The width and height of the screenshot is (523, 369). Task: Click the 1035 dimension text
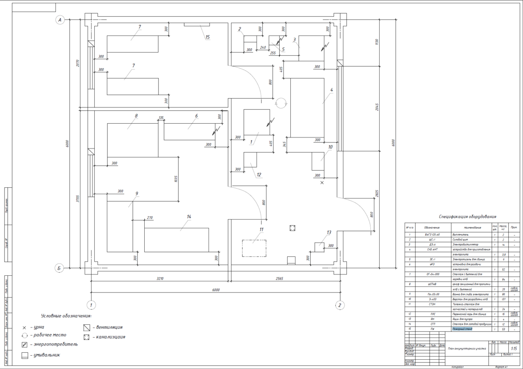(176, 179)
